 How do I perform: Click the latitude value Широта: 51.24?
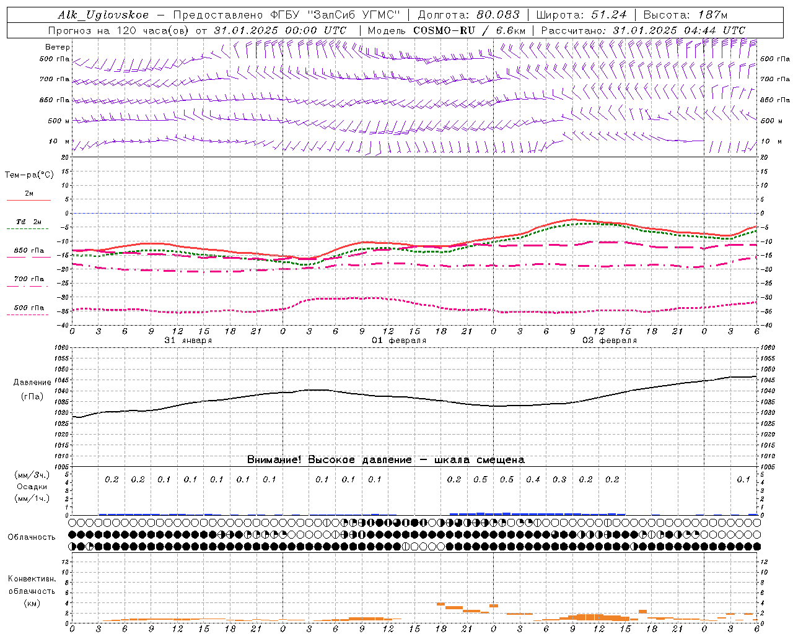(581, 15)
